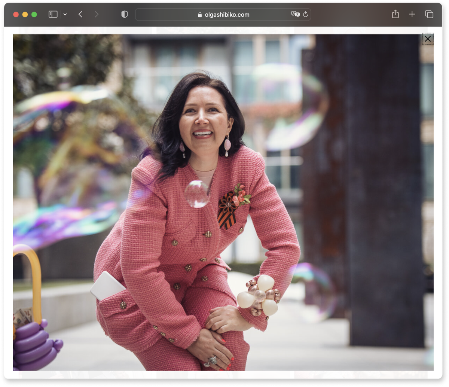Viewport: 449px width, 387px height.
Task: Close the photo lightbox
Action: (428, 39)
